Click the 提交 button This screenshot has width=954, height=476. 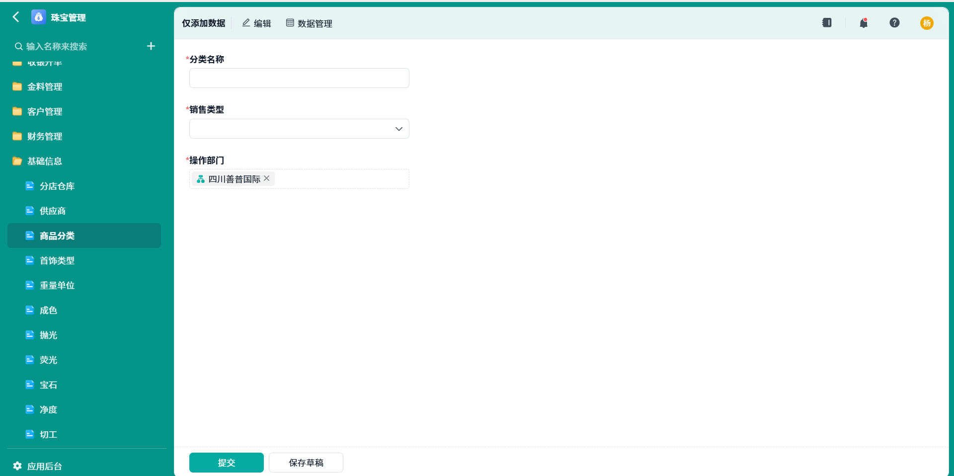pos(227,463)
